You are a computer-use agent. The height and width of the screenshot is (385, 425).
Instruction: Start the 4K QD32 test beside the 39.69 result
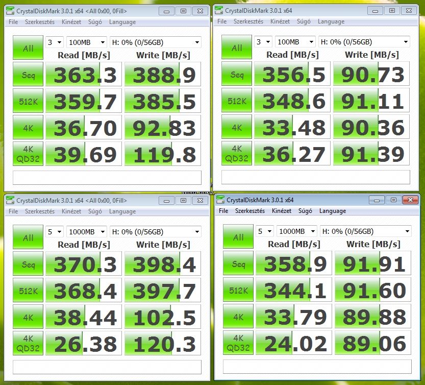click(28, 154)
